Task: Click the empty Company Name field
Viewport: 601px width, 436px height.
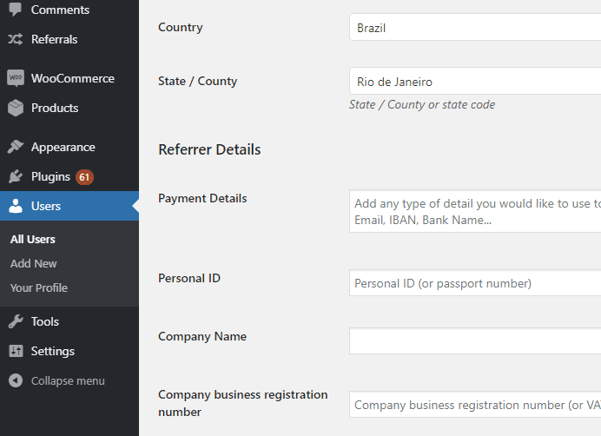Action: 475,341
